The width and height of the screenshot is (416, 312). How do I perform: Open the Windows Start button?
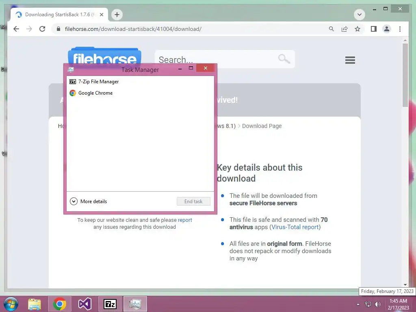(x=11, y=304)
